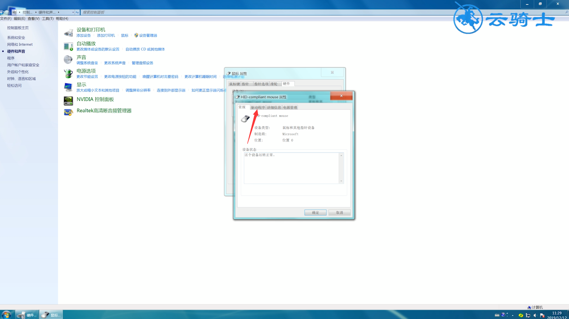Open 外观和个性化 in the sidebar
569x319 pixels.
coord(18,72)
